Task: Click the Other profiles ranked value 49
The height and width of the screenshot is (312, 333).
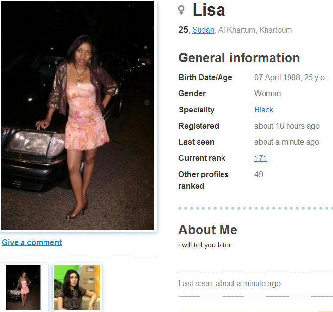Action: 259,174
